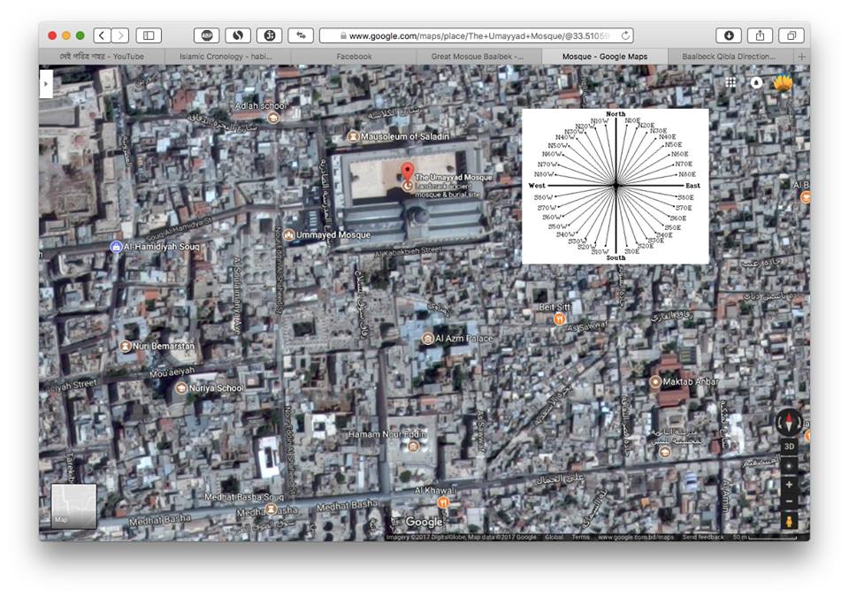Click the S-shaped extension icon in the toolbar

238,35
